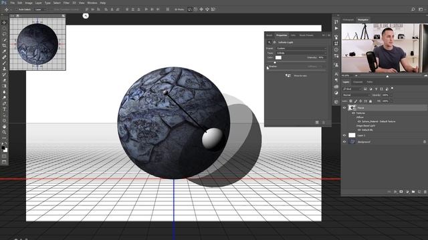Toggle visibility of the Textures sublayer
The image size is (428, 240).
(x=354, y=113)
